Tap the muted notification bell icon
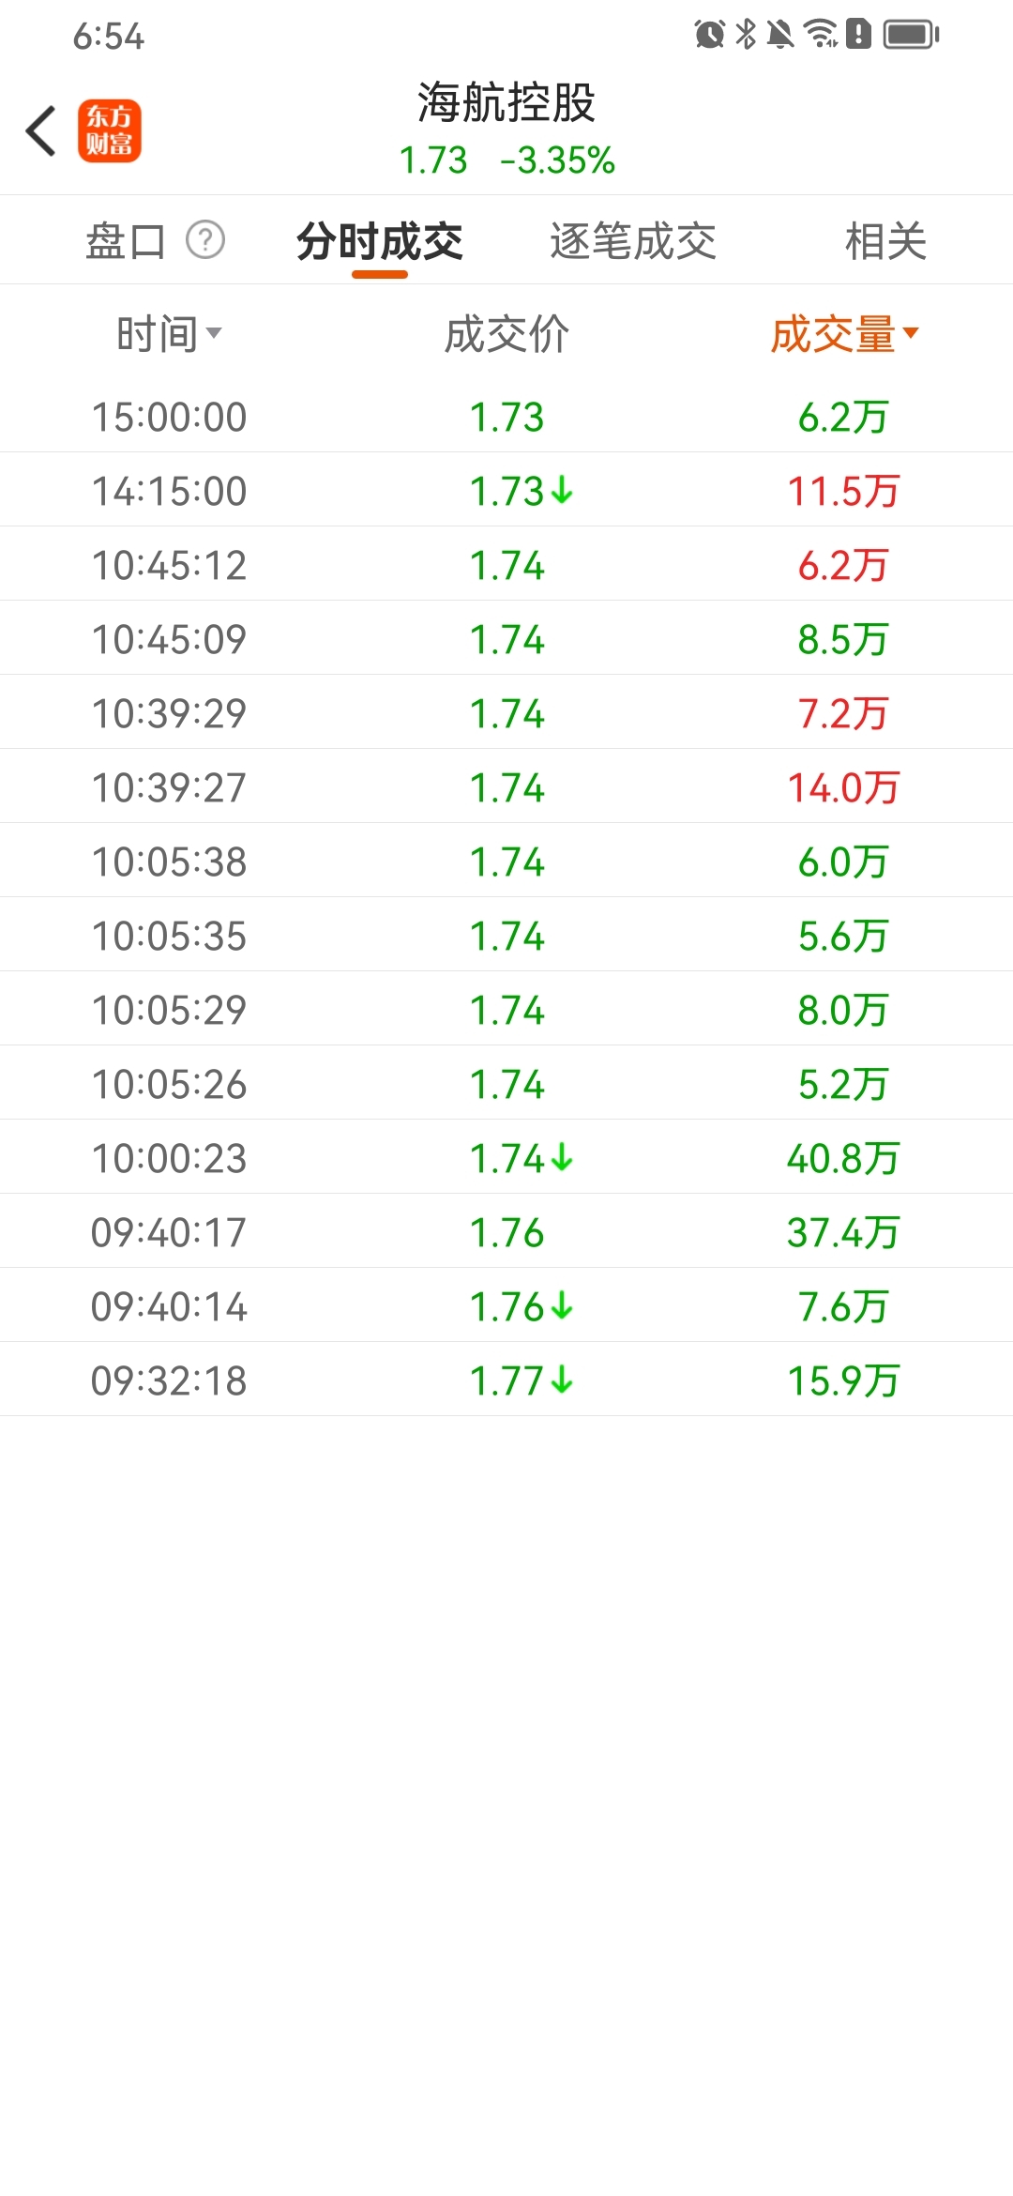Viewport: 1013px width, 2196px height. pyautogui.click(x=779, y=35)
